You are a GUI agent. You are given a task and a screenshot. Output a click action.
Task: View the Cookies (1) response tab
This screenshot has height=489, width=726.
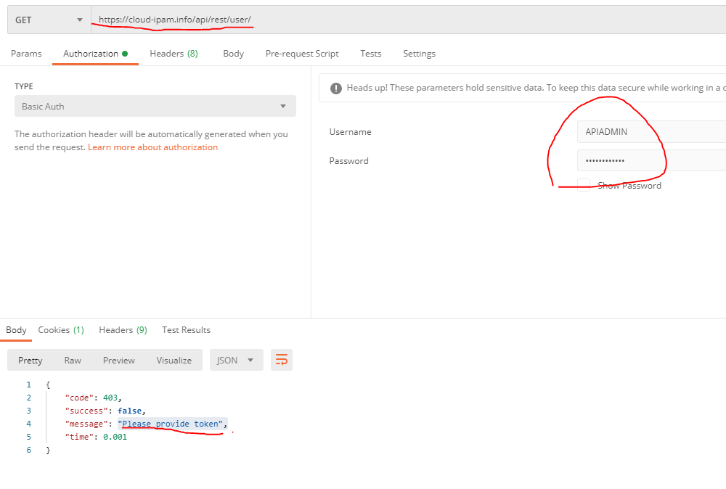coord(60,329)
